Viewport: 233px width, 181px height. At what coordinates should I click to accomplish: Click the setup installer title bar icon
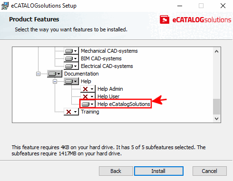pos(5,6)
